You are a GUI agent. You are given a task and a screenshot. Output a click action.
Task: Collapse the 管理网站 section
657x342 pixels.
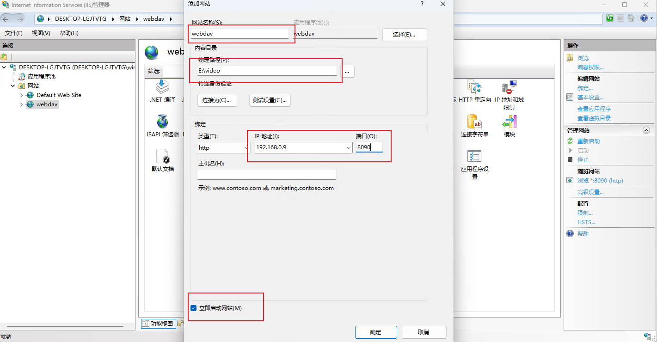click(646, 131)
